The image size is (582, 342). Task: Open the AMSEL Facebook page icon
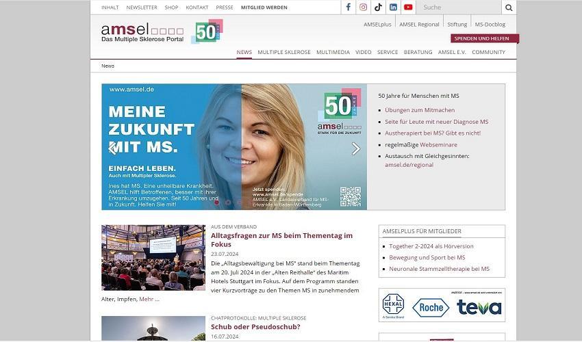pyautogui.click(x=348, y=7)
